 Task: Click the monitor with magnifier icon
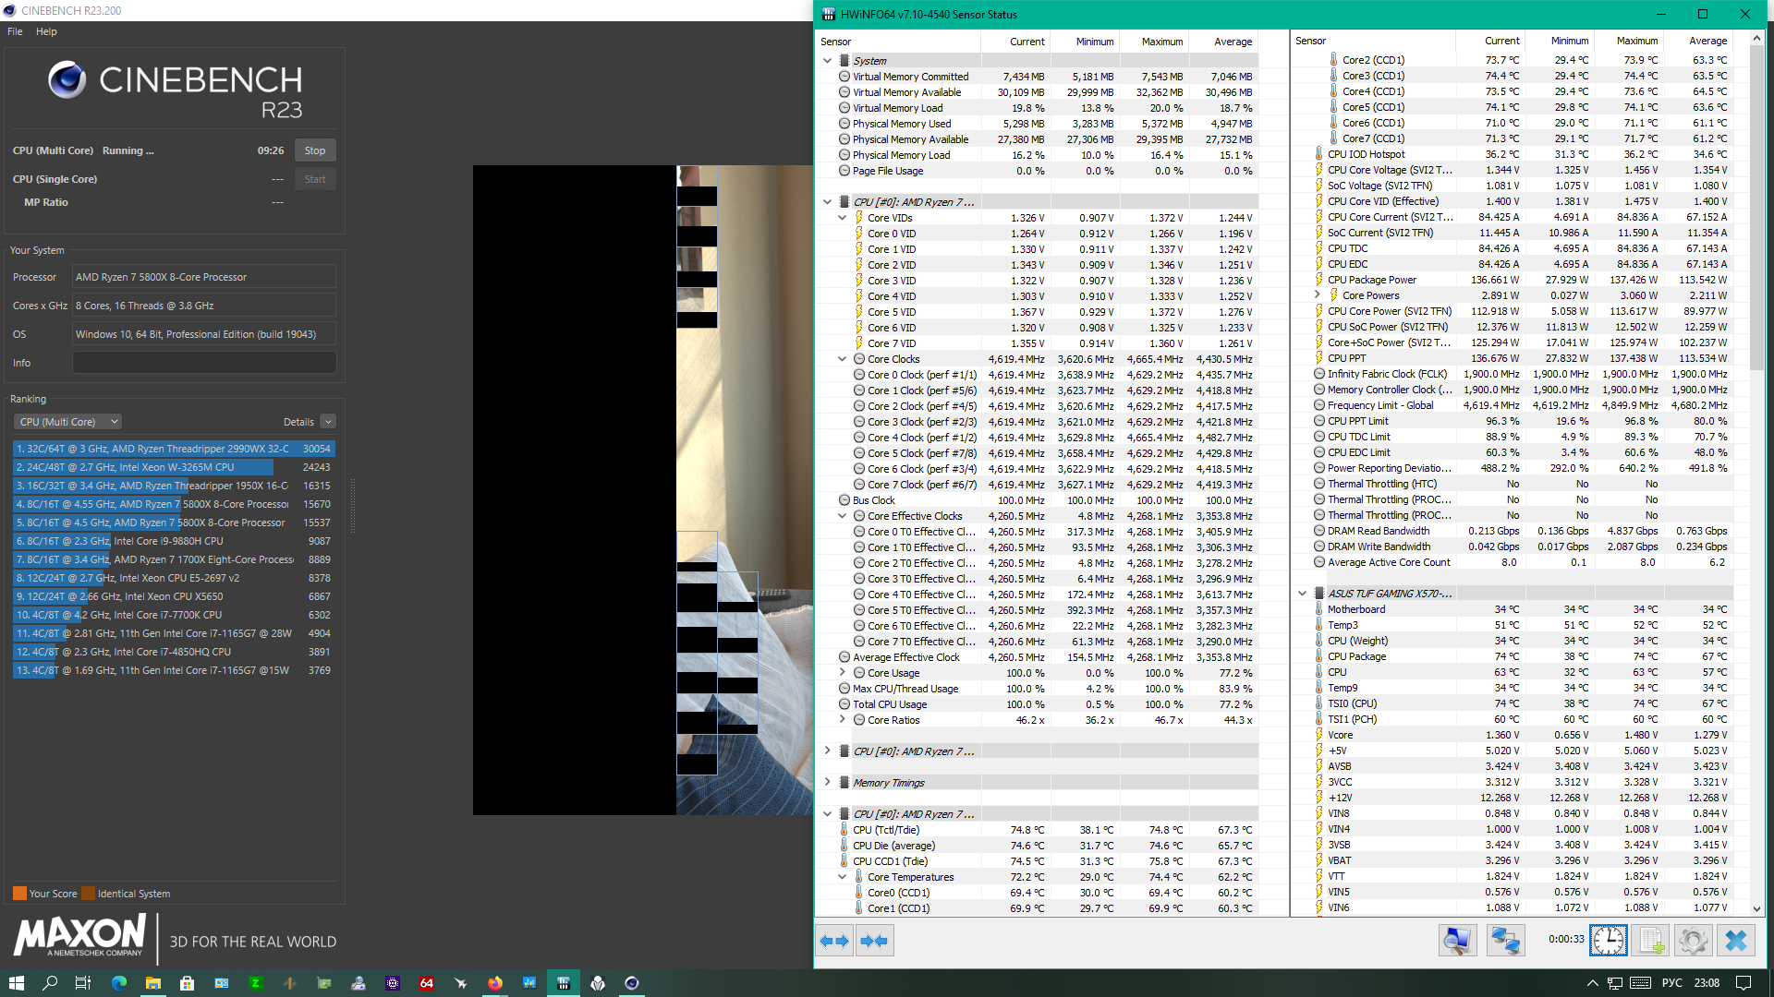click(x=1457, y=941)
